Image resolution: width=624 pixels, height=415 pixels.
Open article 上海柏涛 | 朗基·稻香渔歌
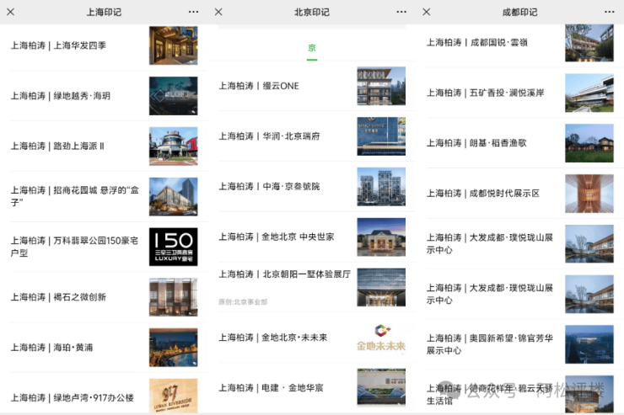pyautogui.click(x=477, y=143)
